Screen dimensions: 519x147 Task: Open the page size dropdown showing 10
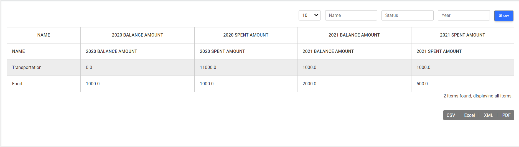tap(309, 15)
